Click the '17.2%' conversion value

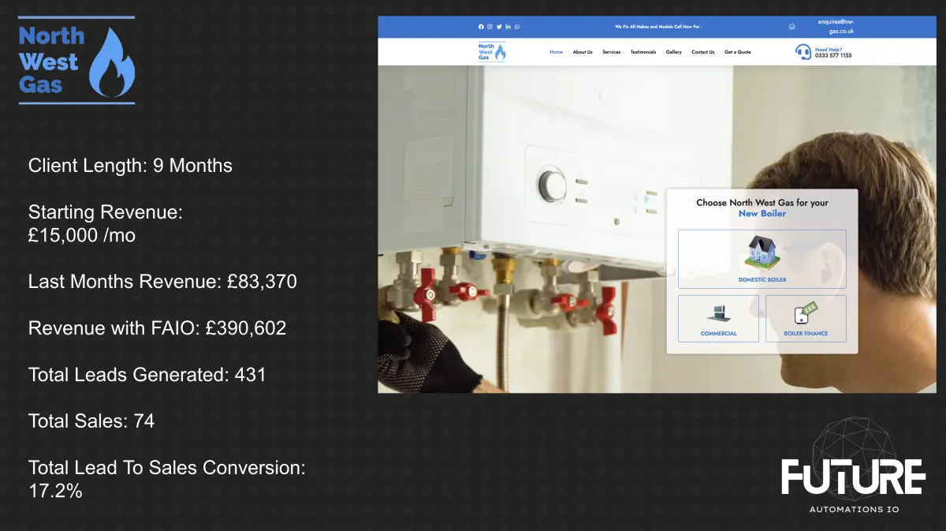pyautogui.click(x=55, y=491)
